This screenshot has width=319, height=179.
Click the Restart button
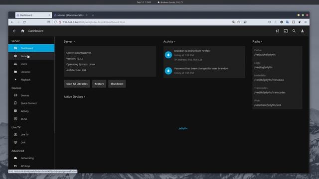[99, 84]
